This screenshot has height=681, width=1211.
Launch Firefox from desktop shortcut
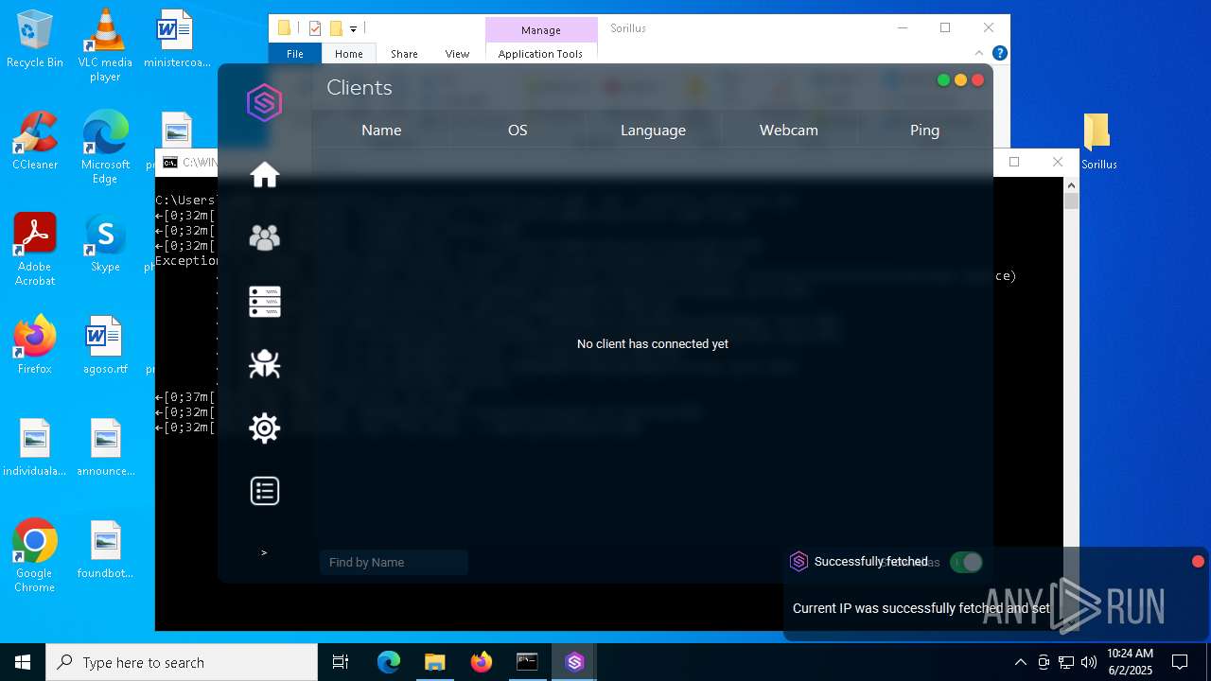pos(35,345)
